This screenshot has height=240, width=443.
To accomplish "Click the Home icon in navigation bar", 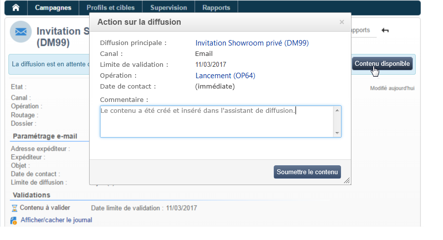I will click(x=16, y=8).
